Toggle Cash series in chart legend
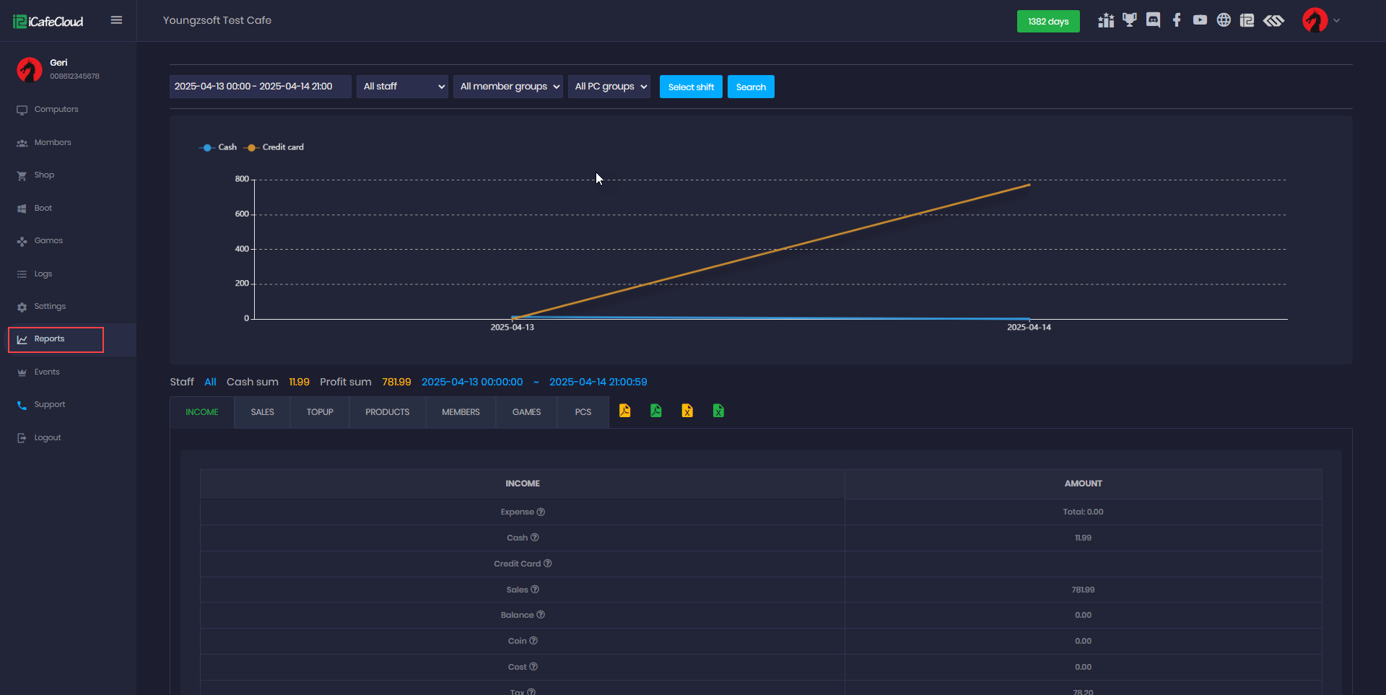1386x695 pixels. click(x=219, y=147)
